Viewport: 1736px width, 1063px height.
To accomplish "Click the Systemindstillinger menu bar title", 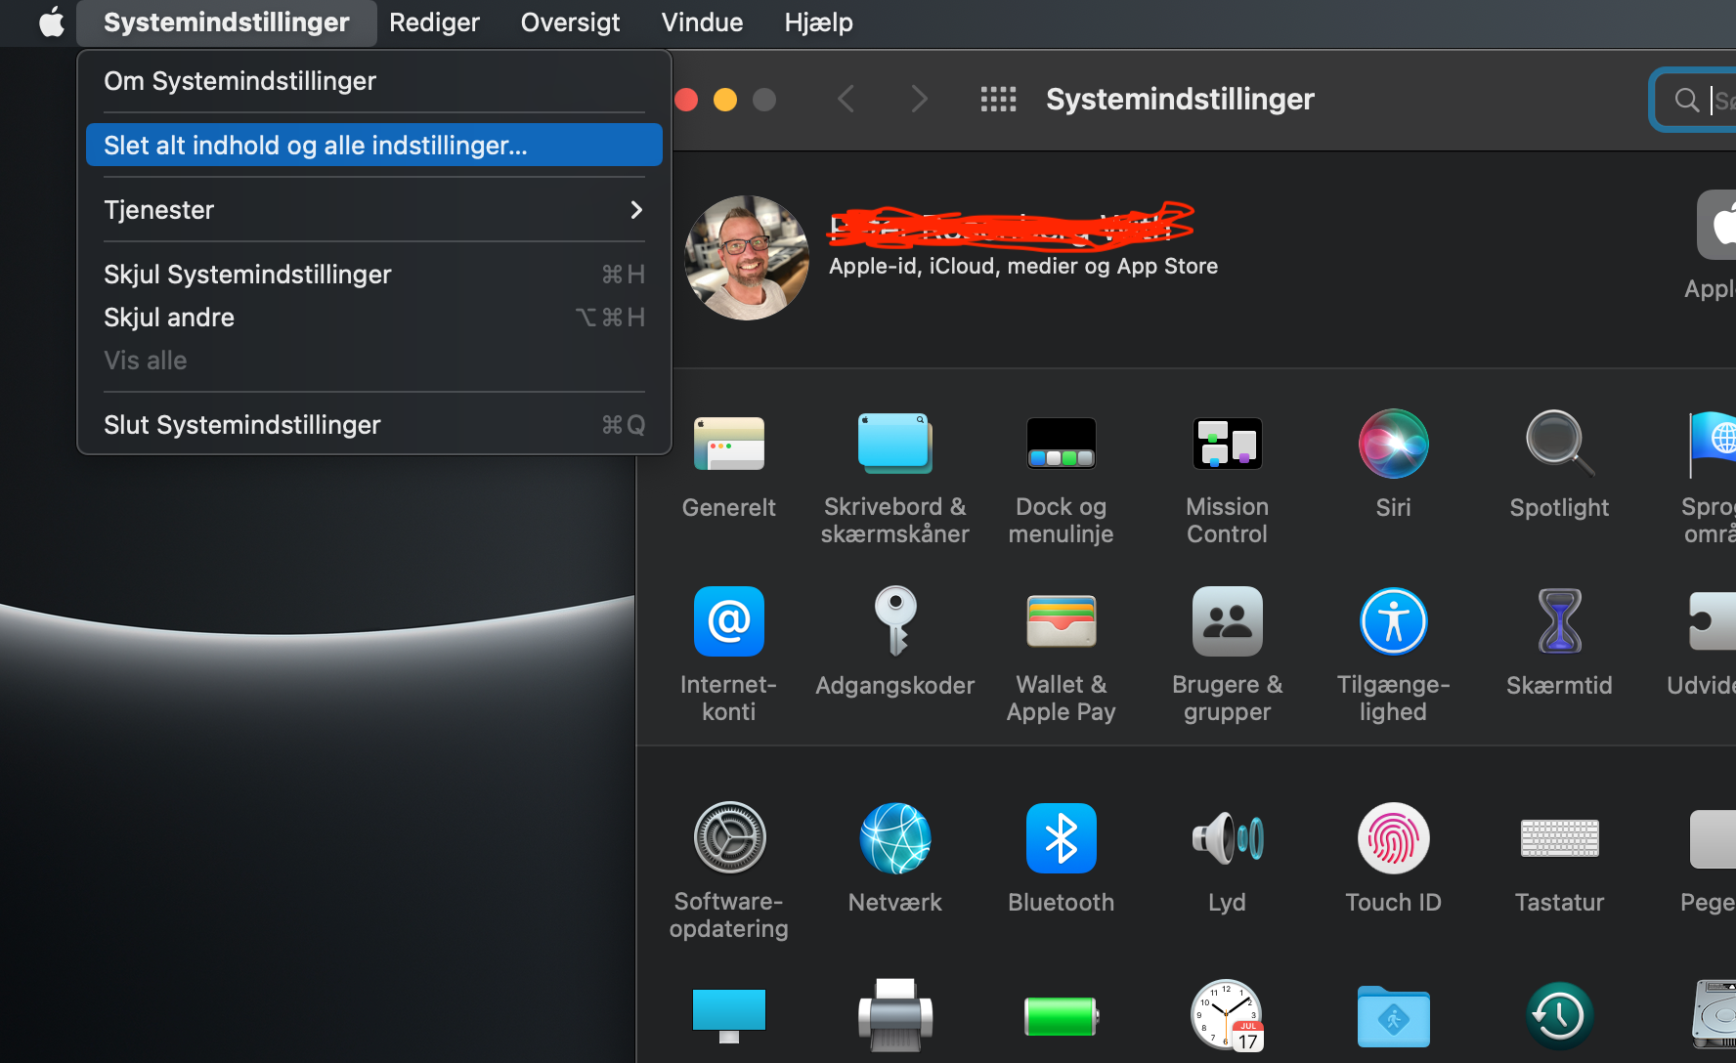I will pyautogui.click(x=226, y=21).
